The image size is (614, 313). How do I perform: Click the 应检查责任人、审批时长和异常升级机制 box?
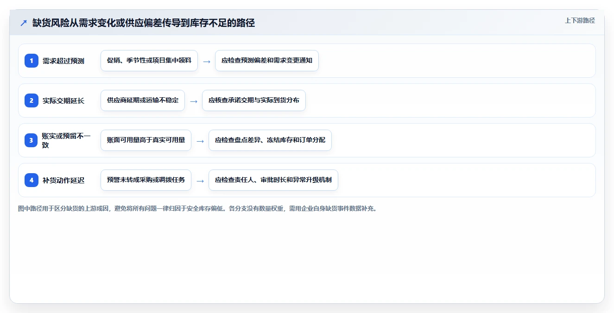coord(273,180)
